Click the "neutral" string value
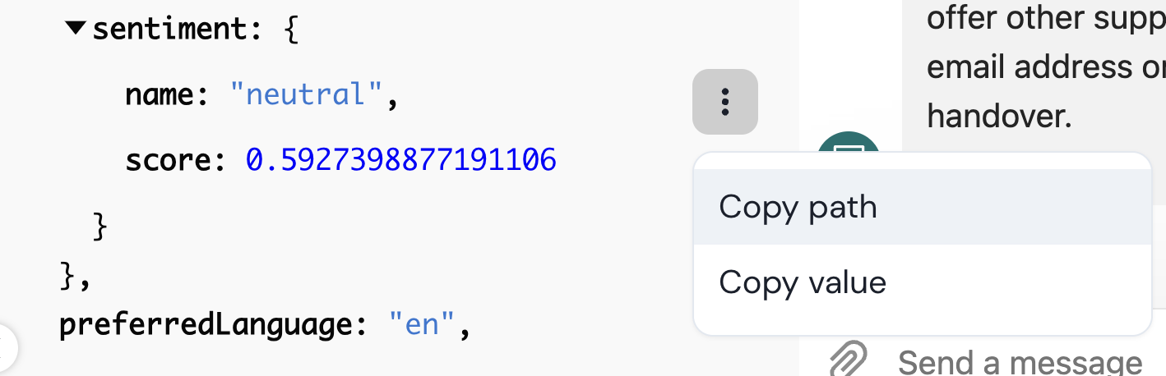Image resolution: width=1166 pixels, height=376 pixels. [304, 96]
